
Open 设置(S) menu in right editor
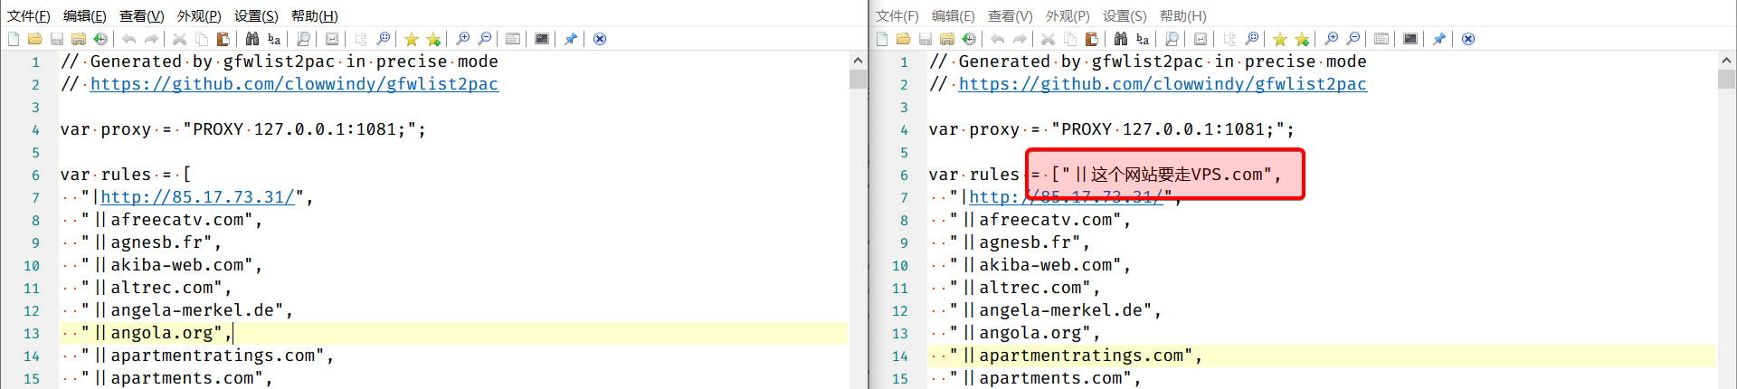(1125, 15)
